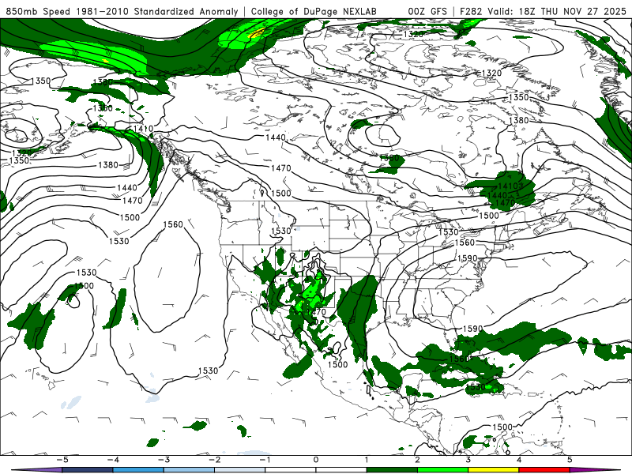Click the colorbar label '3'

point(468,460)
